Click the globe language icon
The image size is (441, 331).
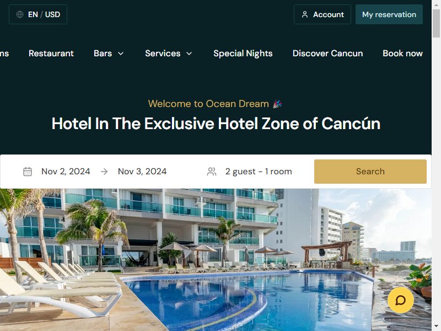20,14
